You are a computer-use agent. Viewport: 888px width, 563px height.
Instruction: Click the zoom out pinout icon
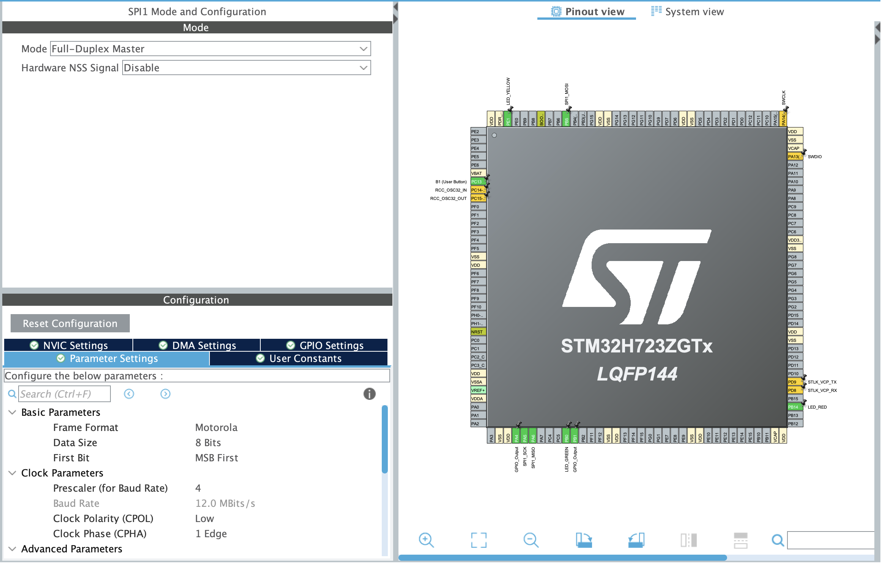[531, 540]
